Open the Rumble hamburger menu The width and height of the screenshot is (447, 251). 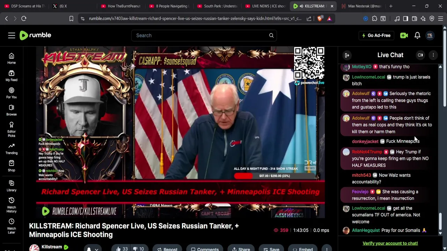coord(12,35)
